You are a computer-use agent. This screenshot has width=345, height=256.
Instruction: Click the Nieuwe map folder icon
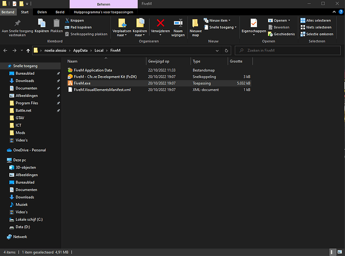[196, 23]
